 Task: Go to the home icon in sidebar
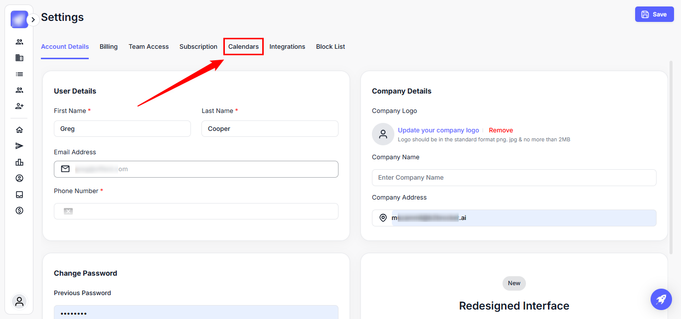click(x=19, y=130)
